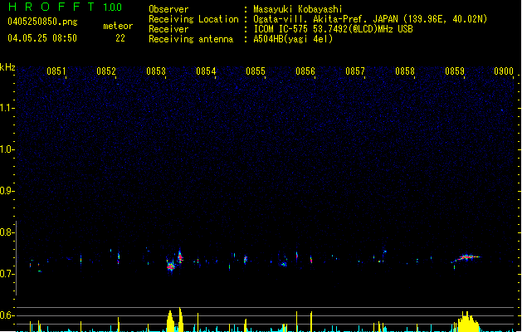Viewport: 522px width, 332px height.
Task: Click the 0857 time marker
Action: pyautogui.click(x=355, y=71)
